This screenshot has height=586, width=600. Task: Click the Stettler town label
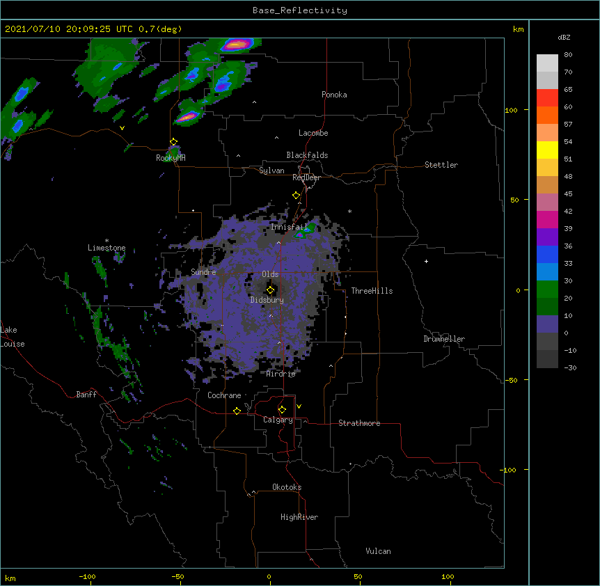coord(441,165)
